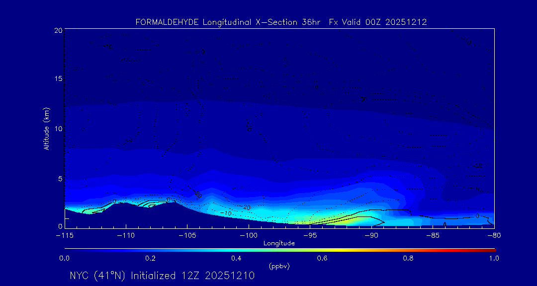537x286 pixels.
Task: Click the longitude tick label '-105'
Action: point(187,236)
